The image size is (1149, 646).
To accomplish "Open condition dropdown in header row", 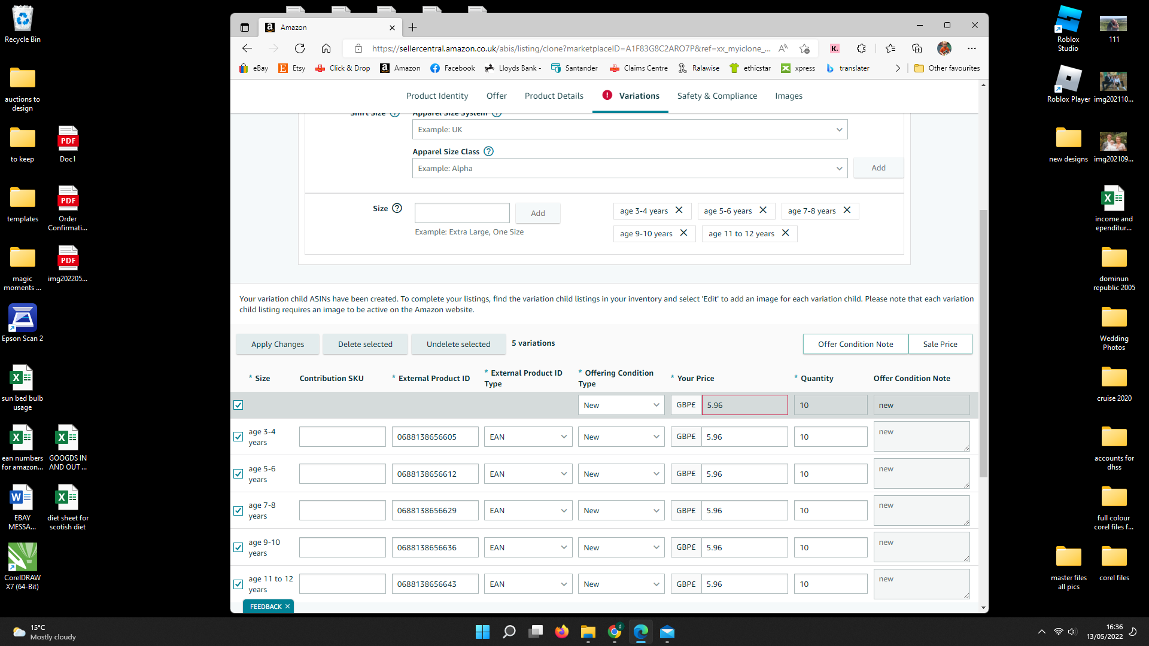I will pos(621,405).
